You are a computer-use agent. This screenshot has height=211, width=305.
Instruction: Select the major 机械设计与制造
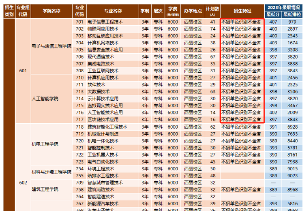[x=113, y=134]
